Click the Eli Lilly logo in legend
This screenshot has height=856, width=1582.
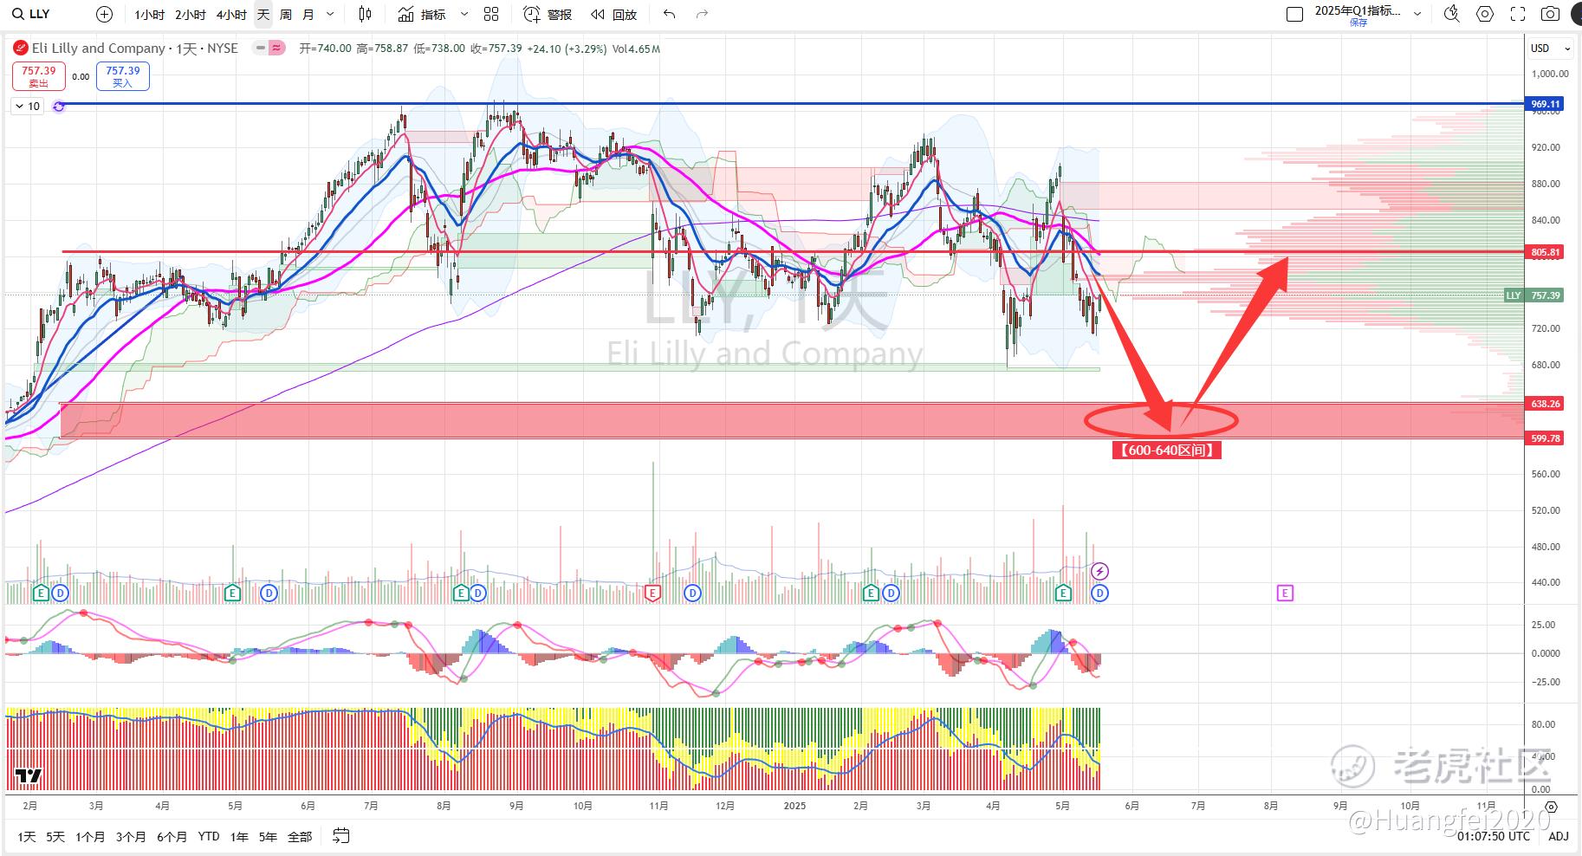[x=21, y=49]
